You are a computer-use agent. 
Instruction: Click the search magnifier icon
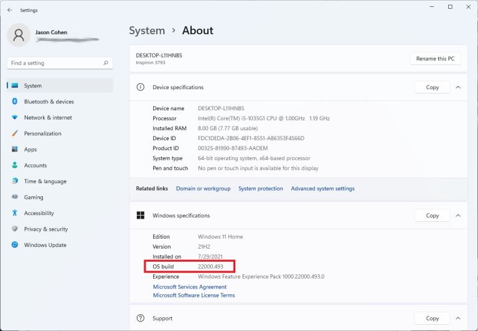(105, 63)
